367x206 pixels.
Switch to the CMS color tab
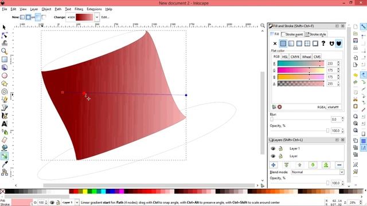317,57
